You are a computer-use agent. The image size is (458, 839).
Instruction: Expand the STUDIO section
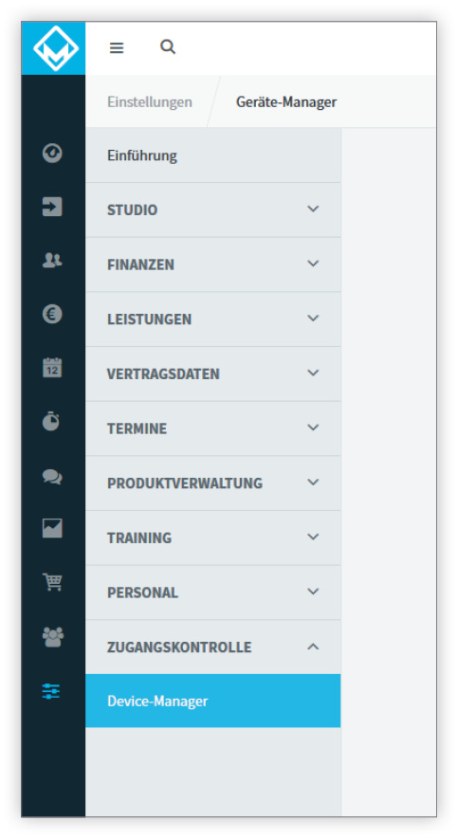tap(213, 210)
